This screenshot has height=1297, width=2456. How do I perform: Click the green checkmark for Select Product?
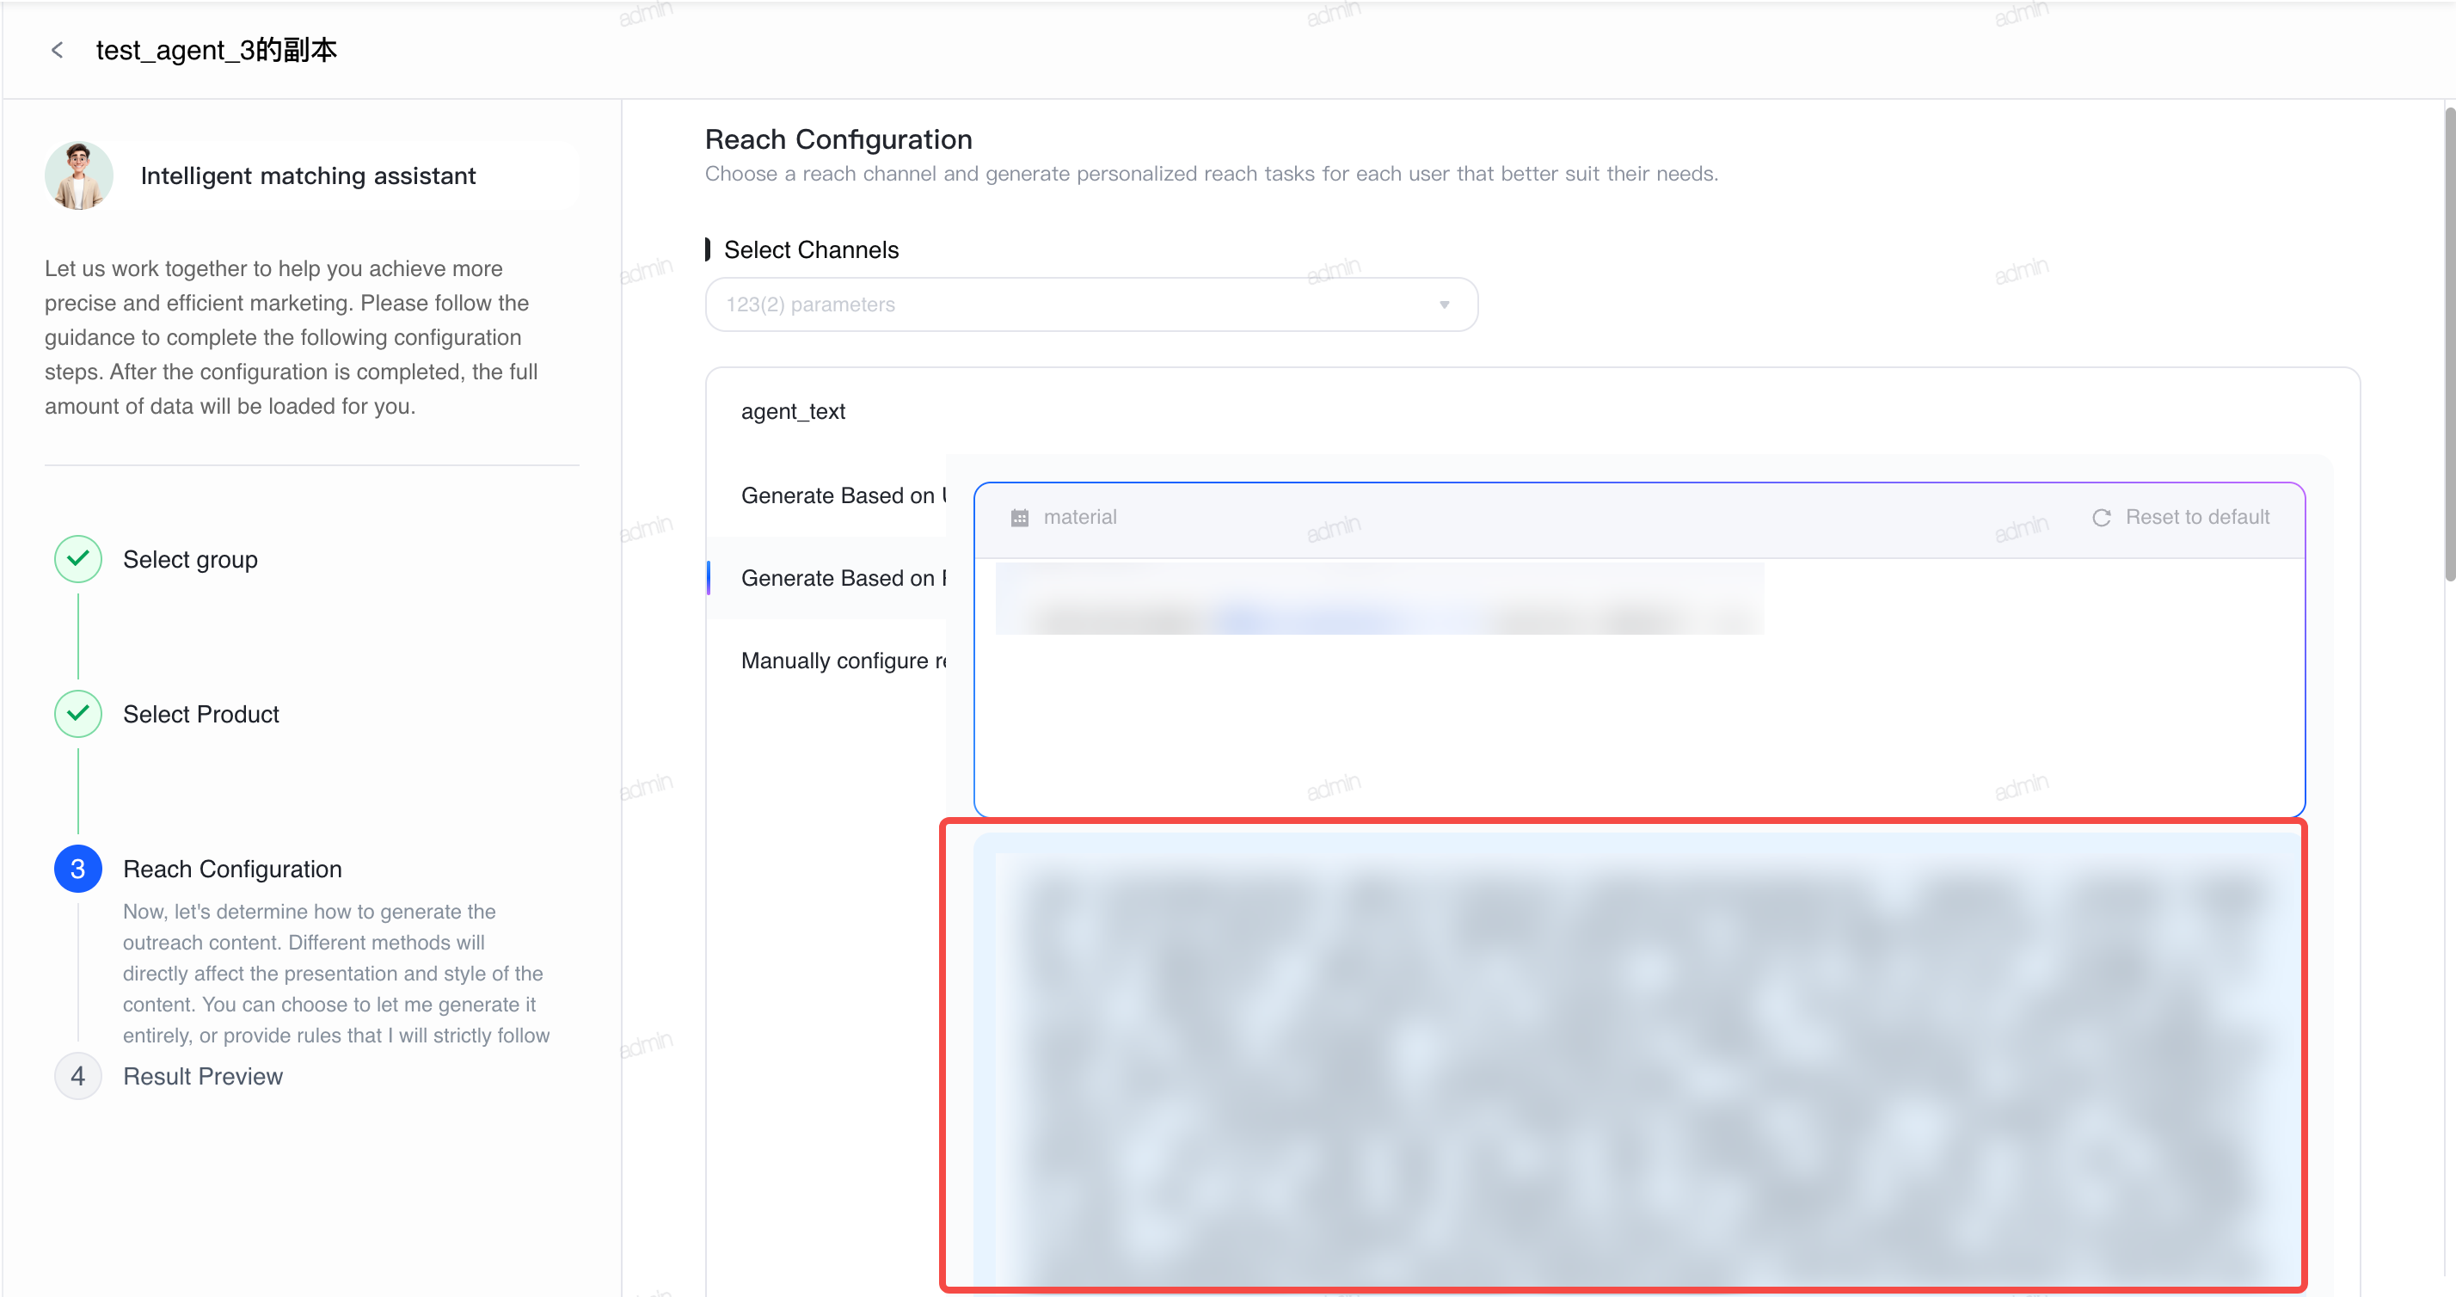[x=78, y=713]
